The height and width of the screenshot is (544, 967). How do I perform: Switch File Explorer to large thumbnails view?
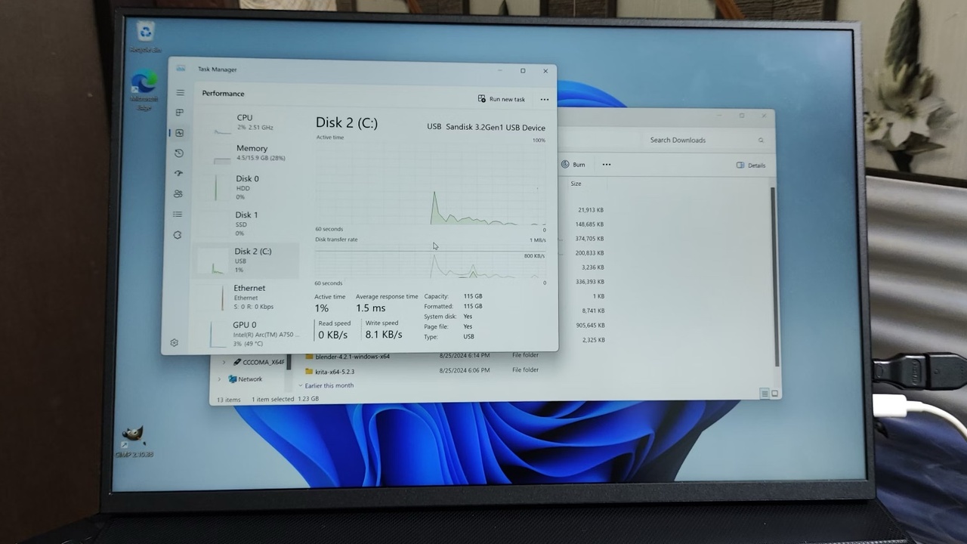click(774, 394)
